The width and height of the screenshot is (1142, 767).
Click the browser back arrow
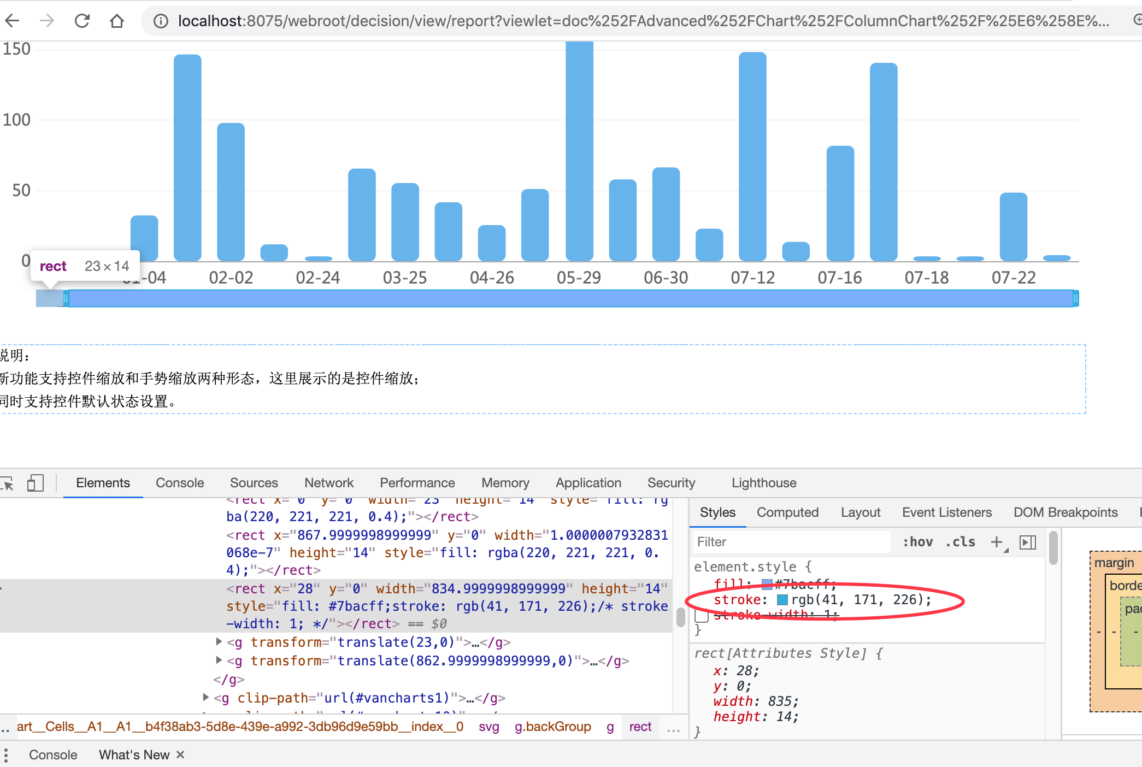click(12, 21)
